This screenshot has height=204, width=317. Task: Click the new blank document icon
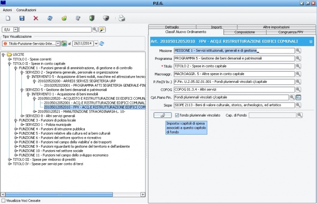tap(8, 18)
